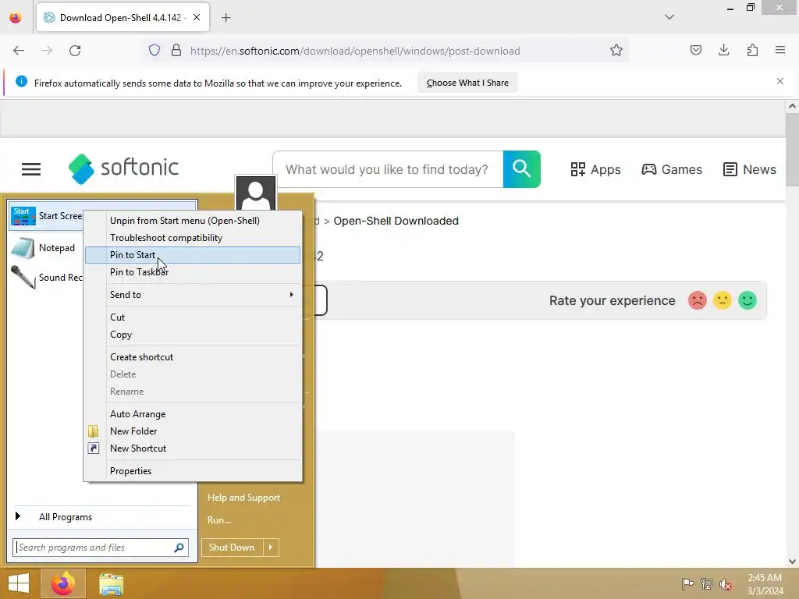
Task: Open Properties from context menu
Action: [x=194, y=471]
